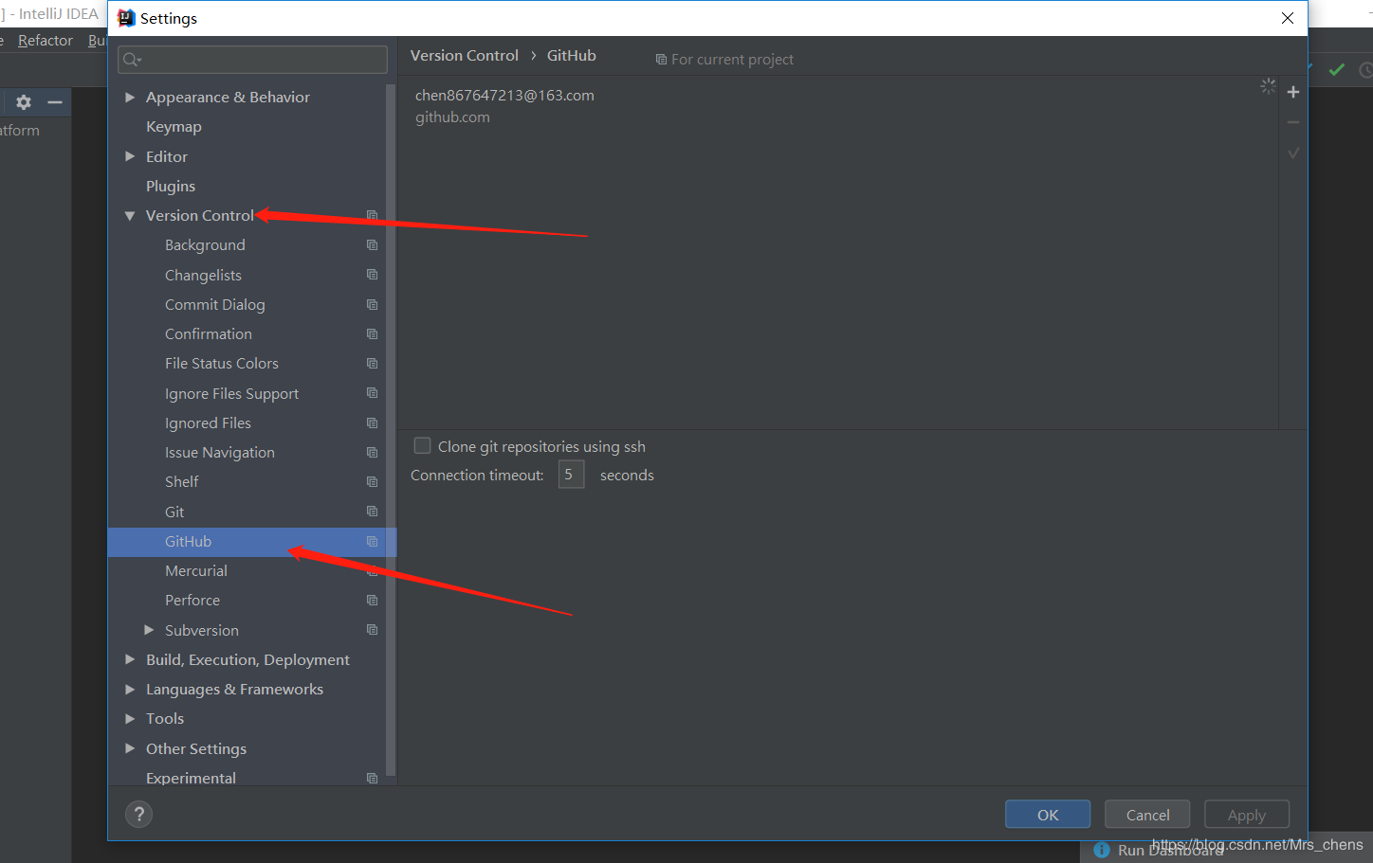Click Run Dashboard label in IDE status bar

tap(1170, 851)
